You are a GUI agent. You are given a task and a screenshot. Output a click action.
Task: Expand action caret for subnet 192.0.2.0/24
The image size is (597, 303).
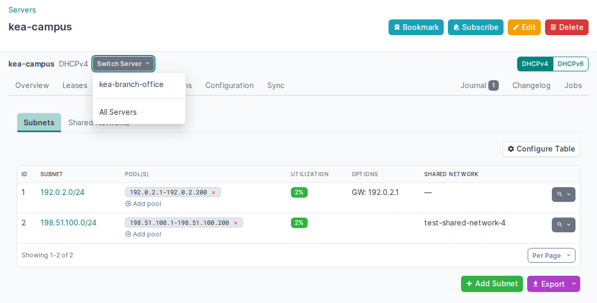[x=569, y=194]
